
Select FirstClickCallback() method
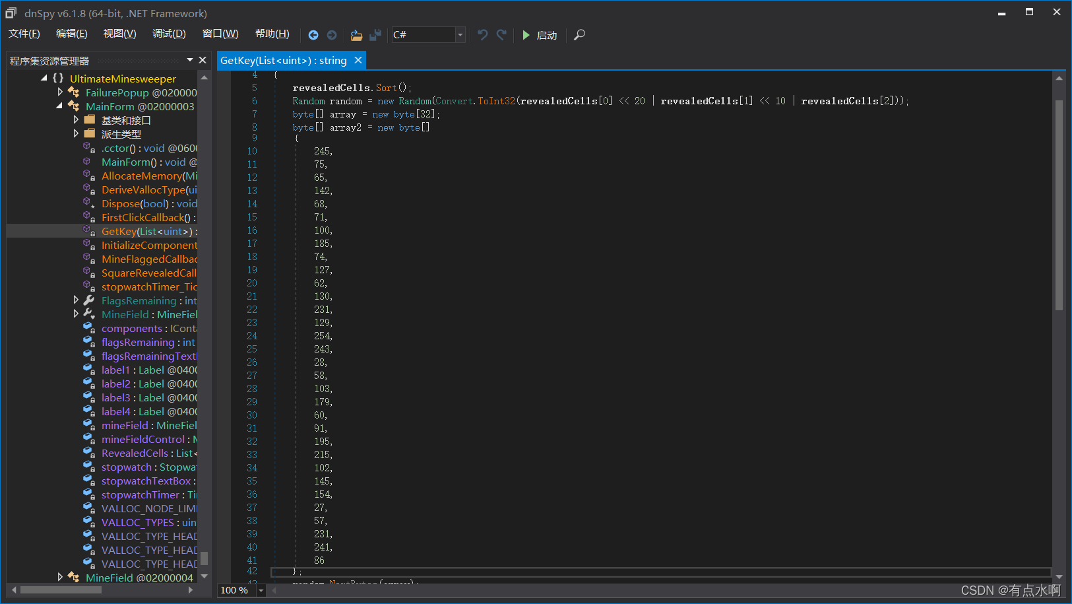pos(148,217)
